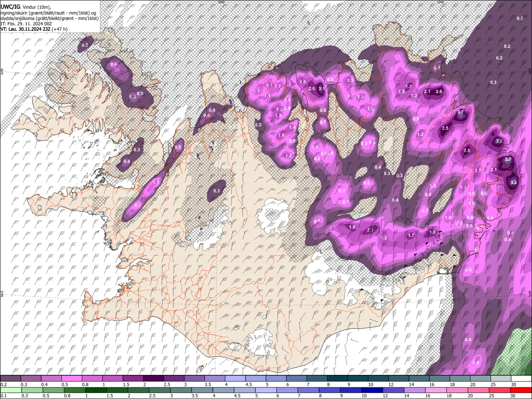The width and height of the screenshot is (532, 399).
Task: Pick the upper legend swatch labeled 1.5
Action: (133, 379)
